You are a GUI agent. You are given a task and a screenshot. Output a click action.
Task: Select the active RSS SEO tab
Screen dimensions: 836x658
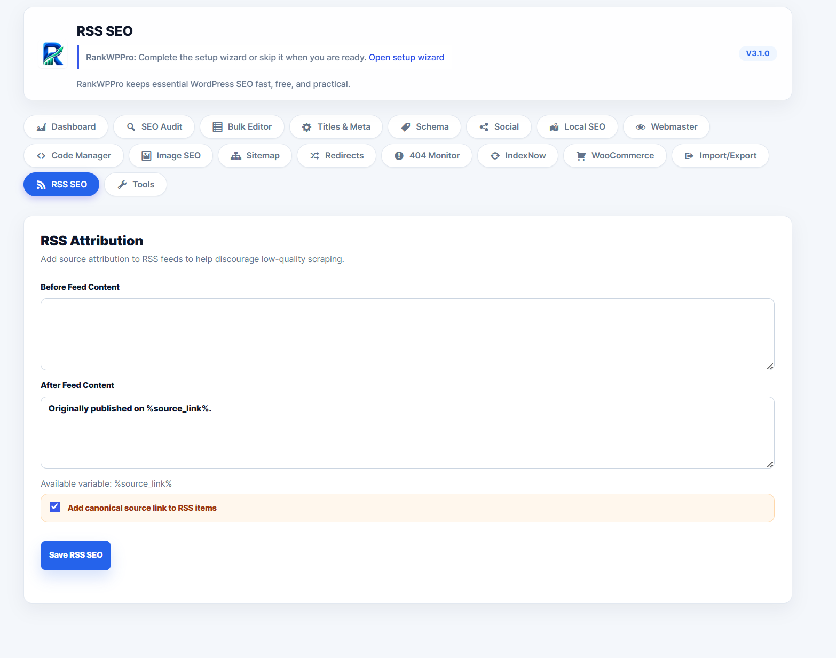coord(61,185)
